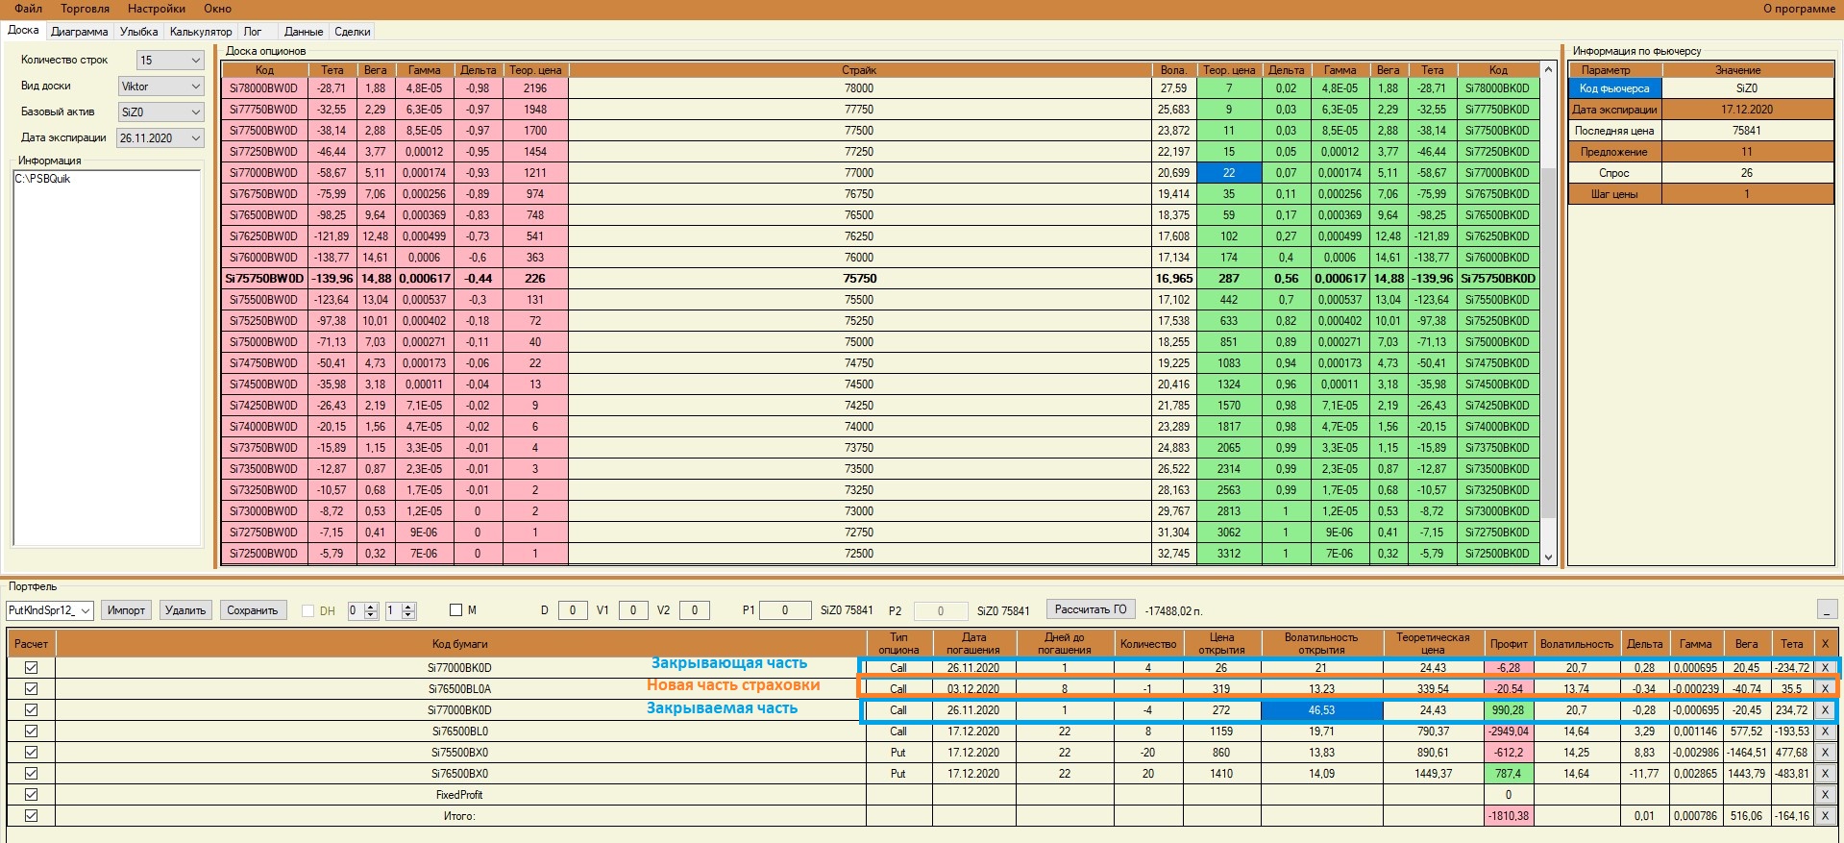Select the Si78000BW0D put code
1844x843 pixels.
(x=264, y=88)
